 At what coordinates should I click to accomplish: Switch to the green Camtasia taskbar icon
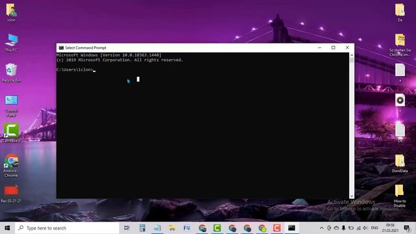pyautogui.click(x=217, y=228)
